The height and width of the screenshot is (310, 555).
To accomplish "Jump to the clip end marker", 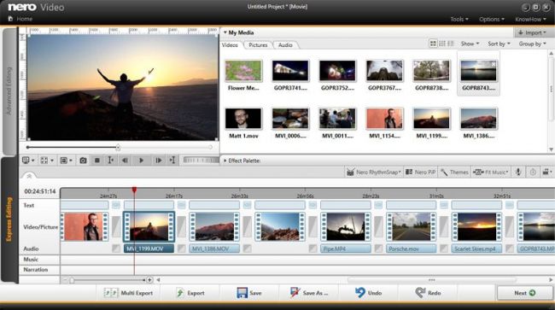I will pyautogui.click(x=172, y=161).
